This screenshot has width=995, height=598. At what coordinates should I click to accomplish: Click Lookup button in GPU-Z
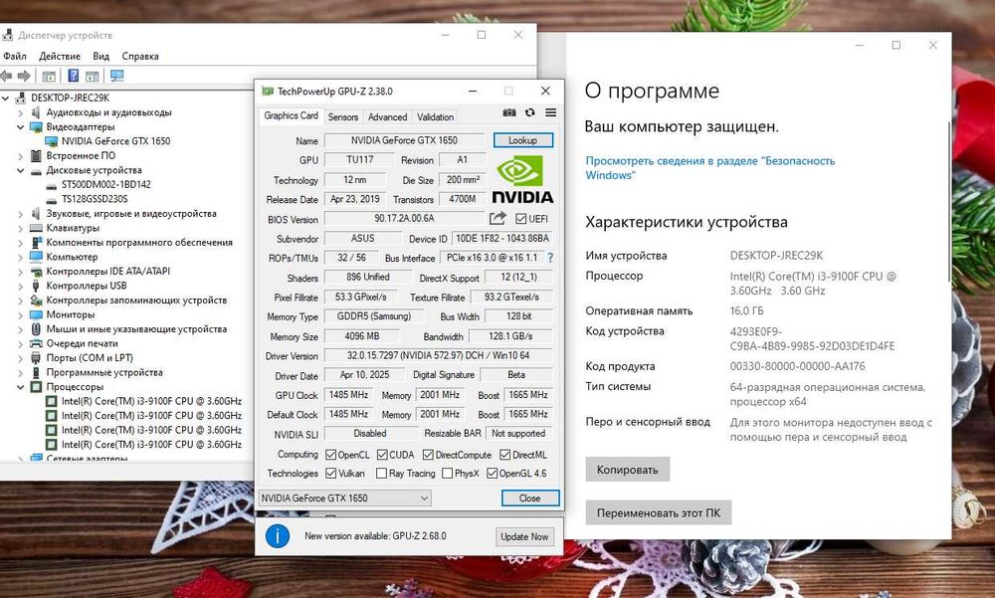(x=523, y=140)
